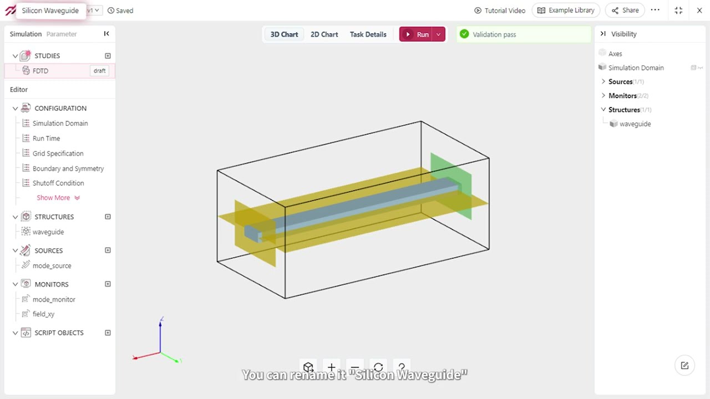
Task: Click the Share button
Action: (625, 11)
